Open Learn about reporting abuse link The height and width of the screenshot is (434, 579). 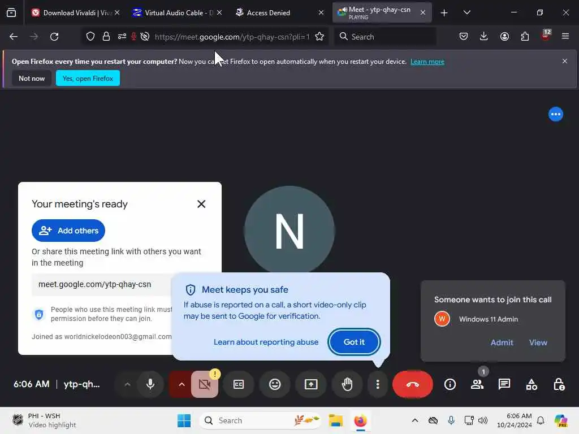pos(266,342)
